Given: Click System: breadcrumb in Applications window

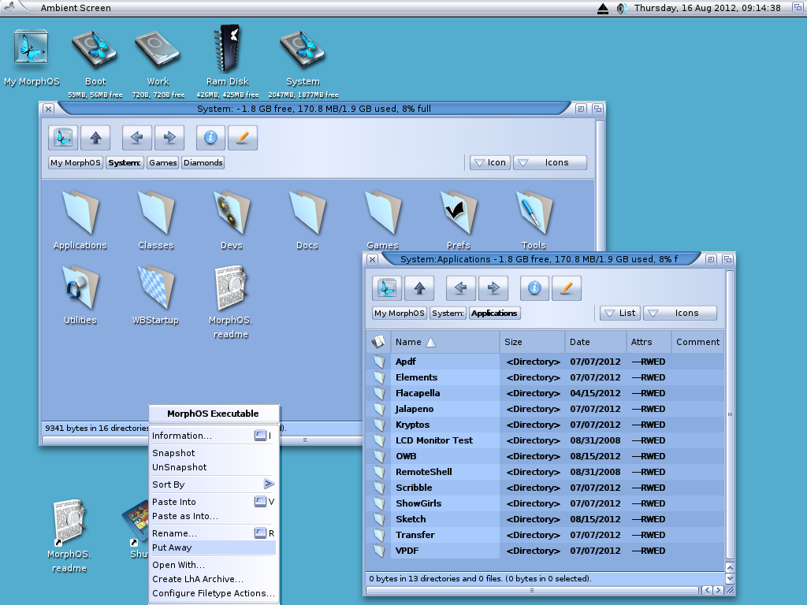Looking at the screenshot, I should point(448,313).
